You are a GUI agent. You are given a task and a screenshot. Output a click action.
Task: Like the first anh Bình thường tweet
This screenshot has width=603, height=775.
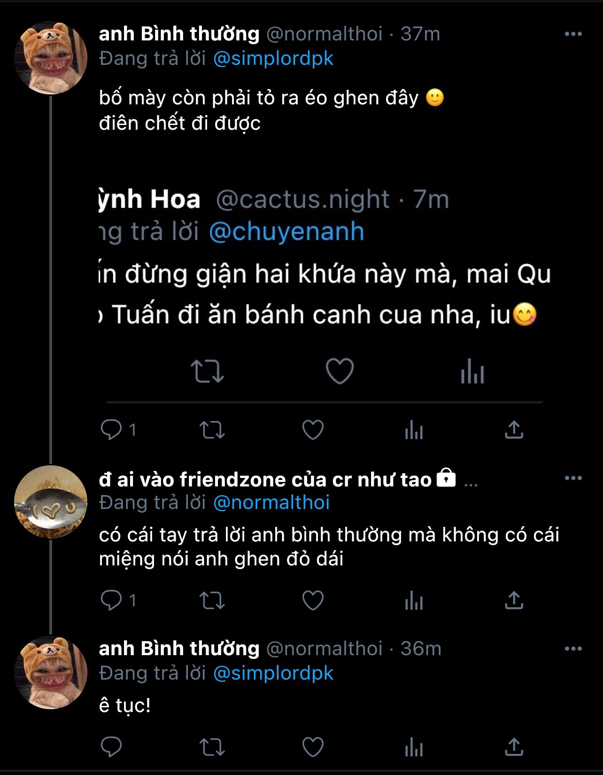point(313,430)
